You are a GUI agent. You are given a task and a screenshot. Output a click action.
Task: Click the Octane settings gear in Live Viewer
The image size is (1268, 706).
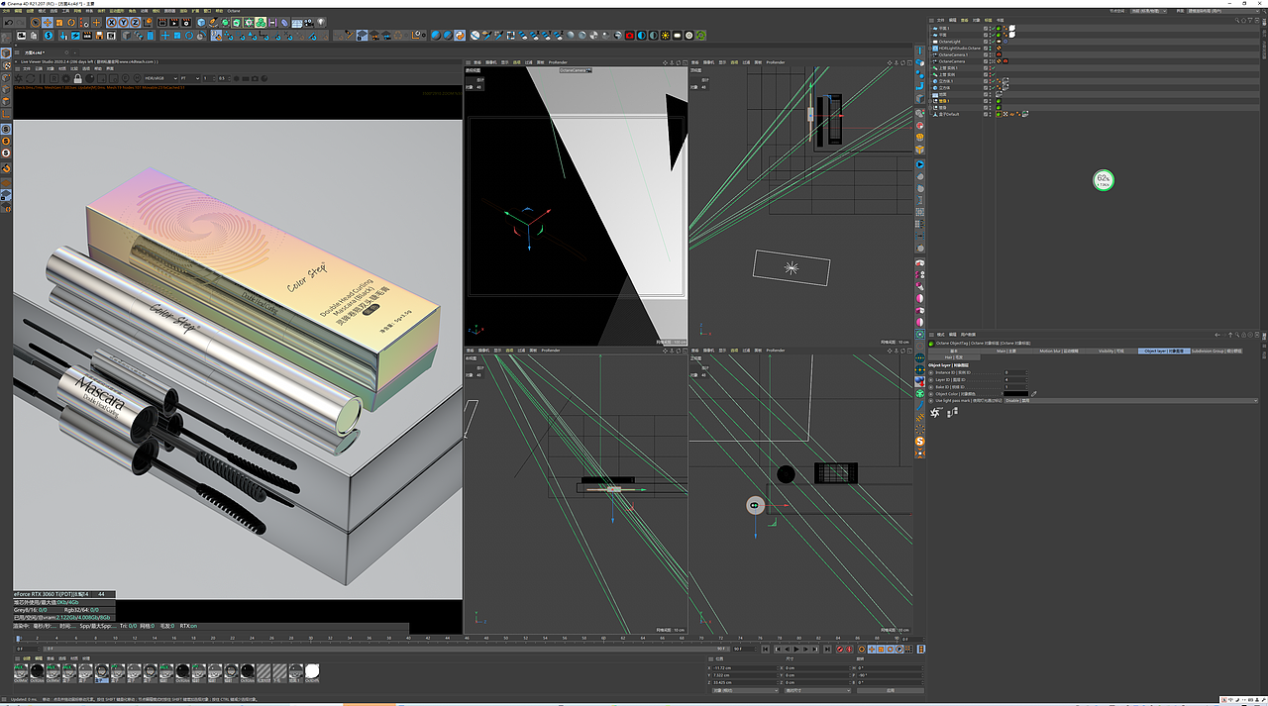[x=65, y=78]
